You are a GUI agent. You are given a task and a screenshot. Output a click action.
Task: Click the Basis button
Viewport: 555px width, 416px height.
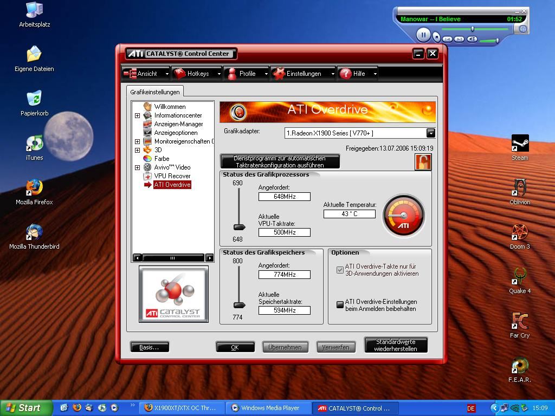coord(150,347)
